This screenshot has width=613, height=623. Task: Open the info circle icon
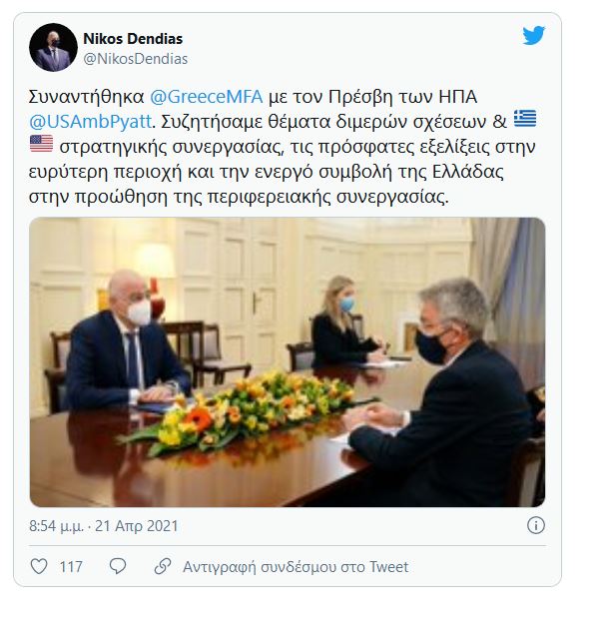535,525
